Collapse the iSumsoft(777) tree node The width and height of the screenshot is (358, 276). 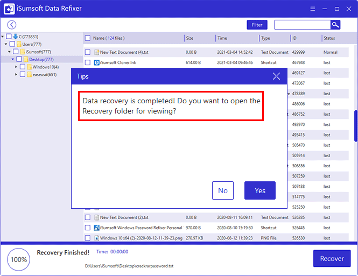point(9,52)
